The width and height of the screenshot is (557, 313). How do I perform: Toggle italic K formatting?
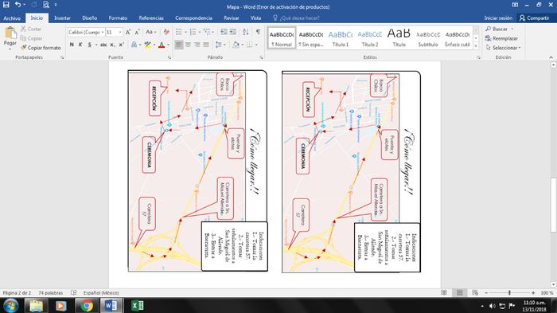(80, 45)
